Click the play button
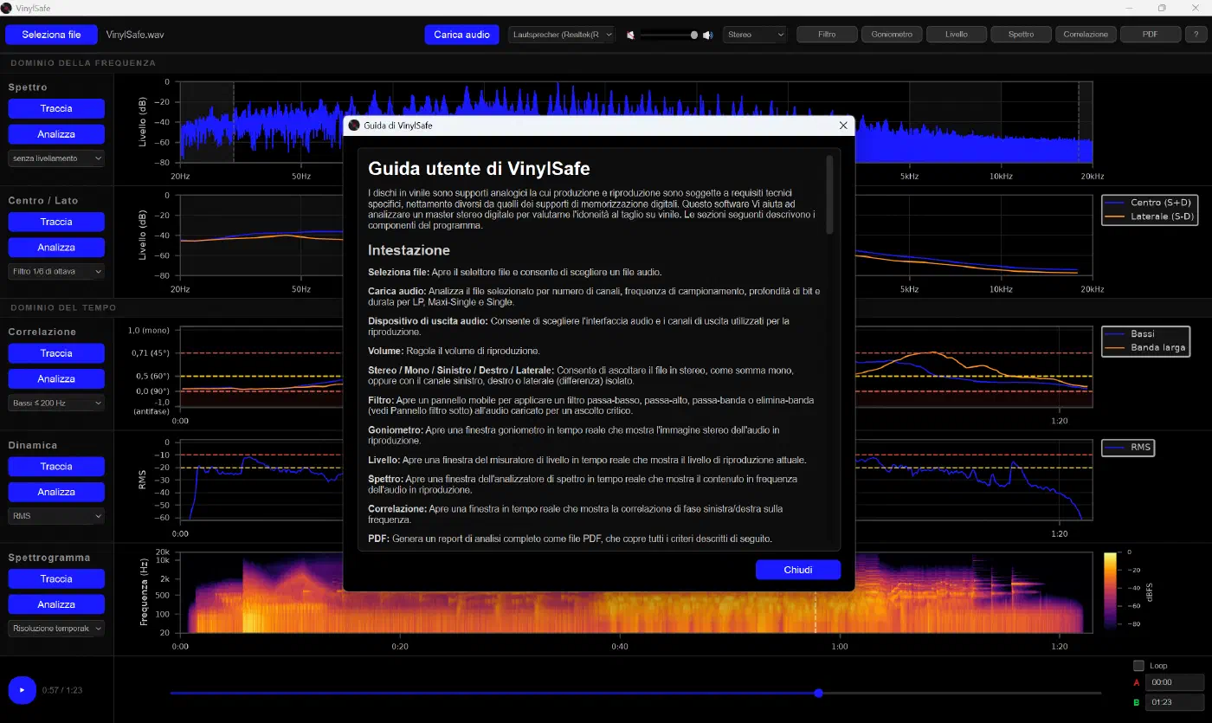This screenshot has width=1212, height=723. coord(22,690)
